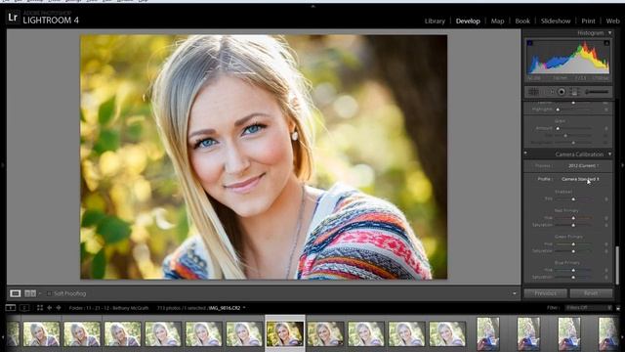Screen dimensions: 625x352
Task: Adjust the Red Primary Hue slider
Action: pyautogui.click(x=574, y=218)
